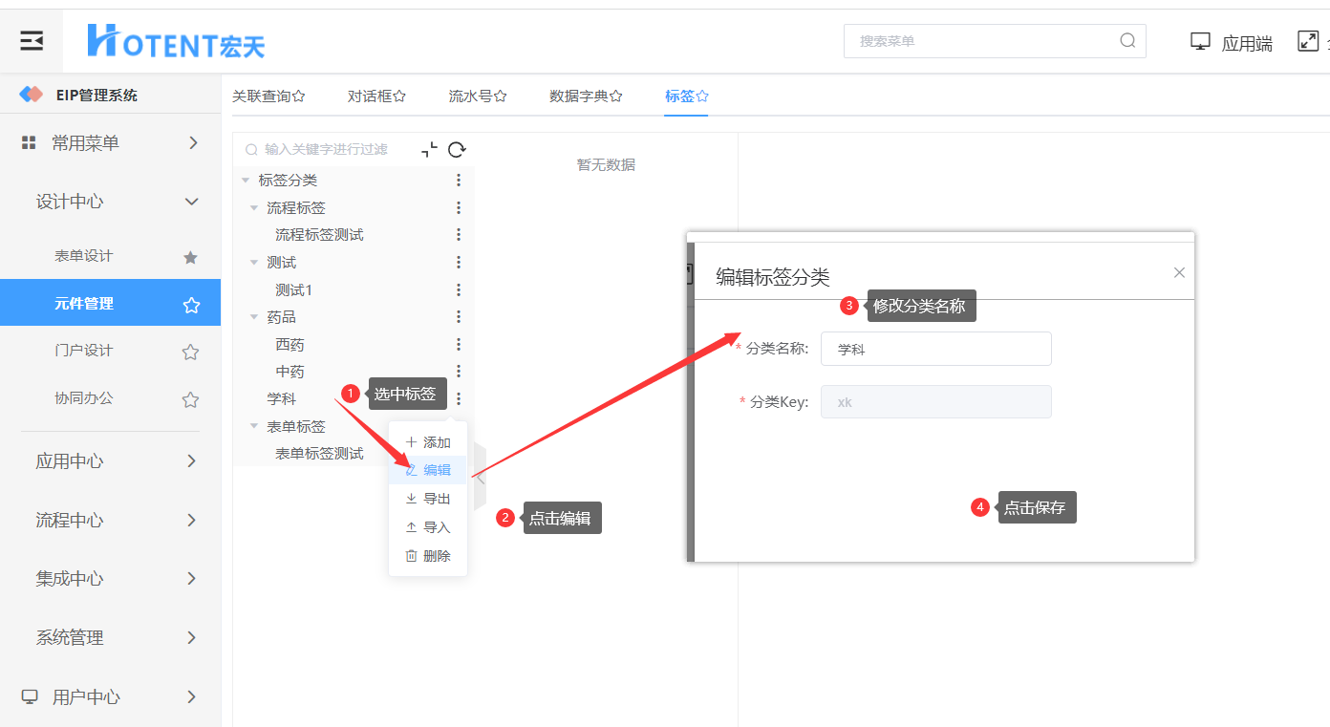Collapse the sidebar with the hamburger icon
Viewport: 1330px width, 727px height.
point(32,40)
